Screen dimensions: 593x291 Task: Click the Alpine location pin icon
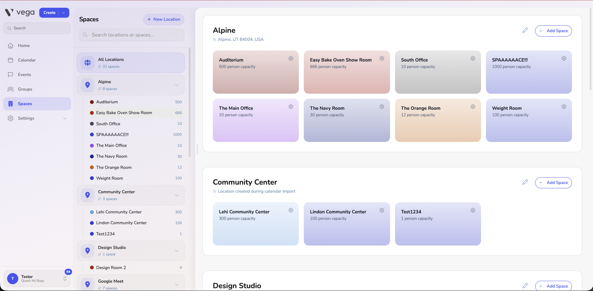[88, 85]
